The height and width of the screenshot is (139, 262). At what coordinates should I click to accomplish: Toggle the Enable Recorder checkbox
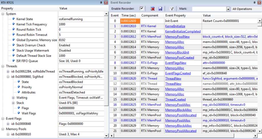coord(142,9)
